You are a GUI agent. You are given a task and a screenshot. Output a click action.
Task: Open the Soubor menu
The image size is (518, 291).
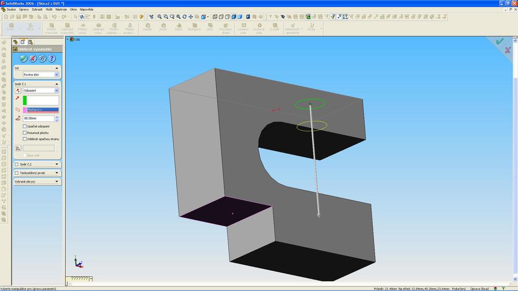(11, 9)
